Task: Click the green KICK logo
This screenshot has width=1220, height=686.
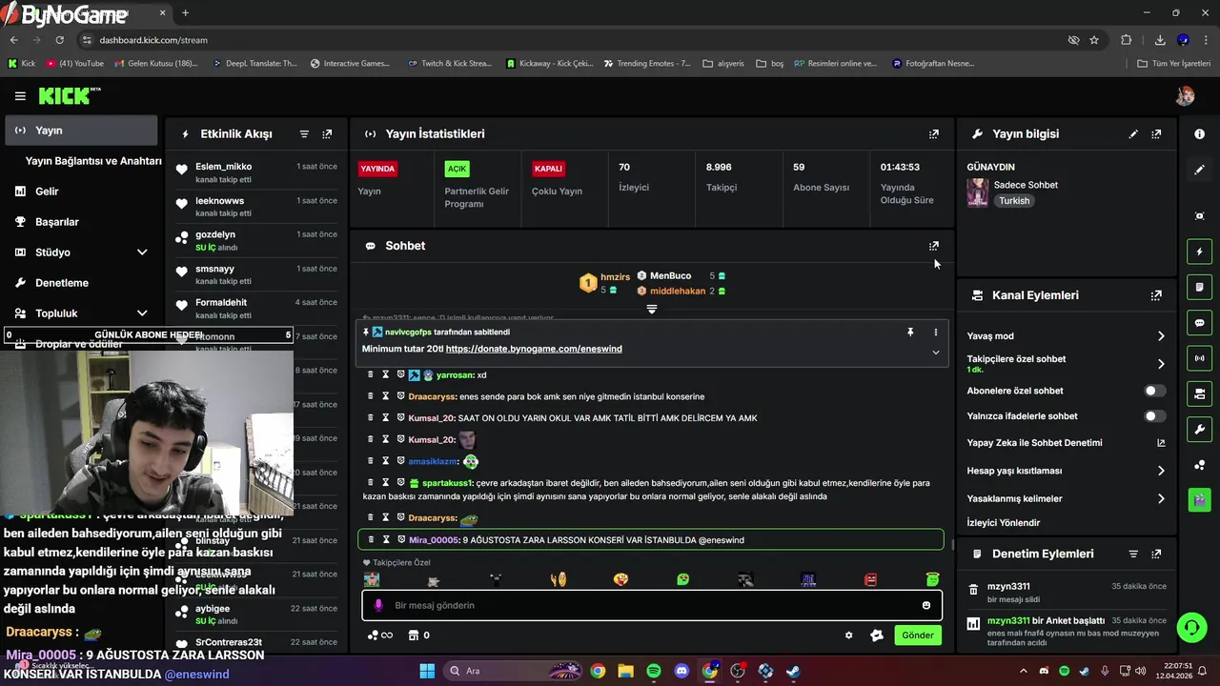Action: pos(66,95)
